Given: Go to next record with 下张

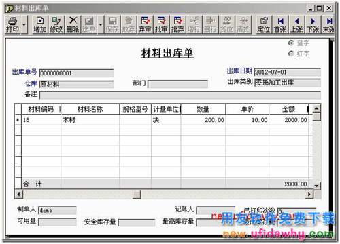Looking at the screenshot, I should 313,24.
